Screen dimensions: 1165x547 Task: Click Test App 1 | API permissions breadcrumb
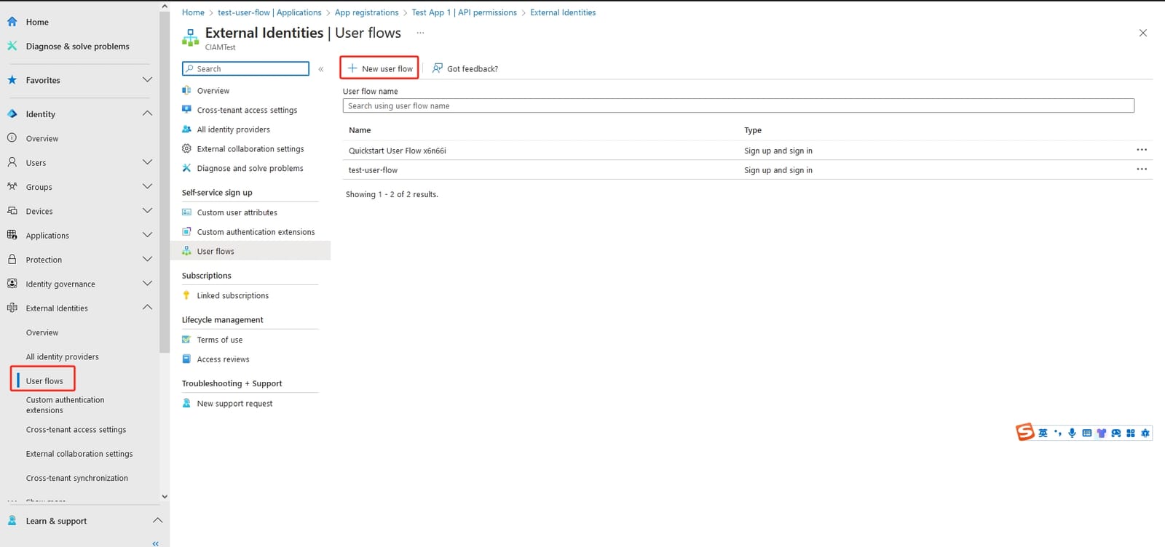pyautogui.click(x=464, y=12)
